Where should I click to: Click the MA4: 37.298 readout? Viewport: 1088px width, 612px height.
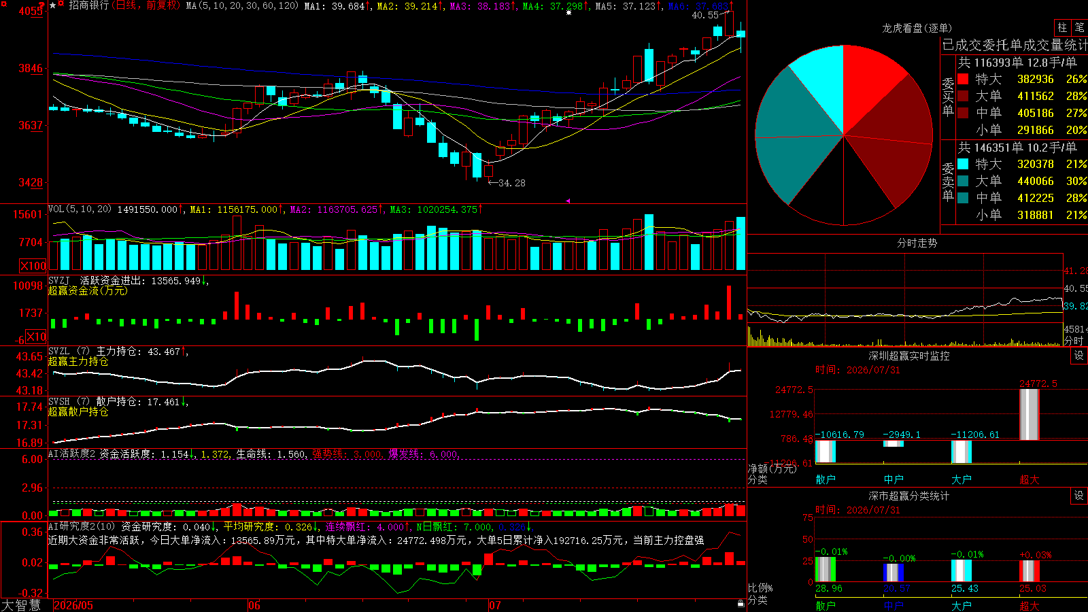(556, 6)
